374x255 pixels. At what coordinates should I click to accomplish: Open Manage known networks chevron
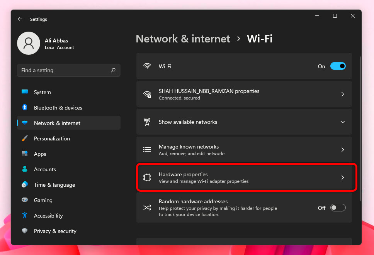pos(343,150)
